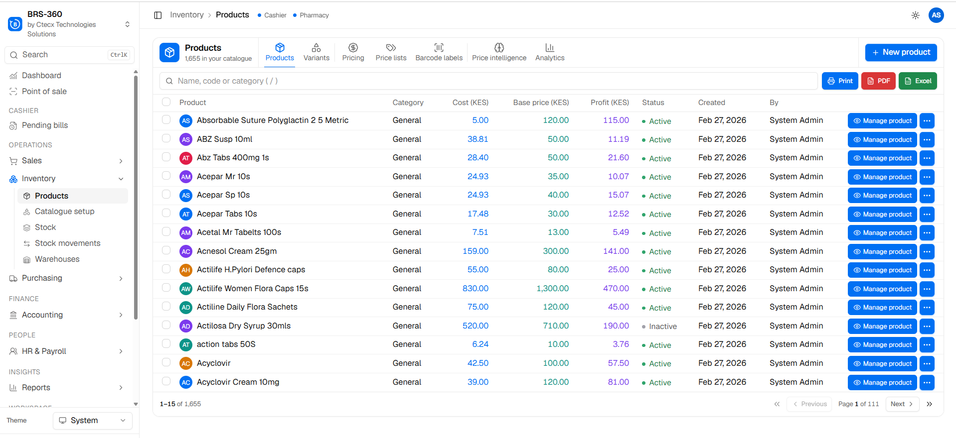This screenshot has height=438, width=956.
Task: Go to the Barcode labels tab
Action: pyautogui.click(x=439, y=52)
